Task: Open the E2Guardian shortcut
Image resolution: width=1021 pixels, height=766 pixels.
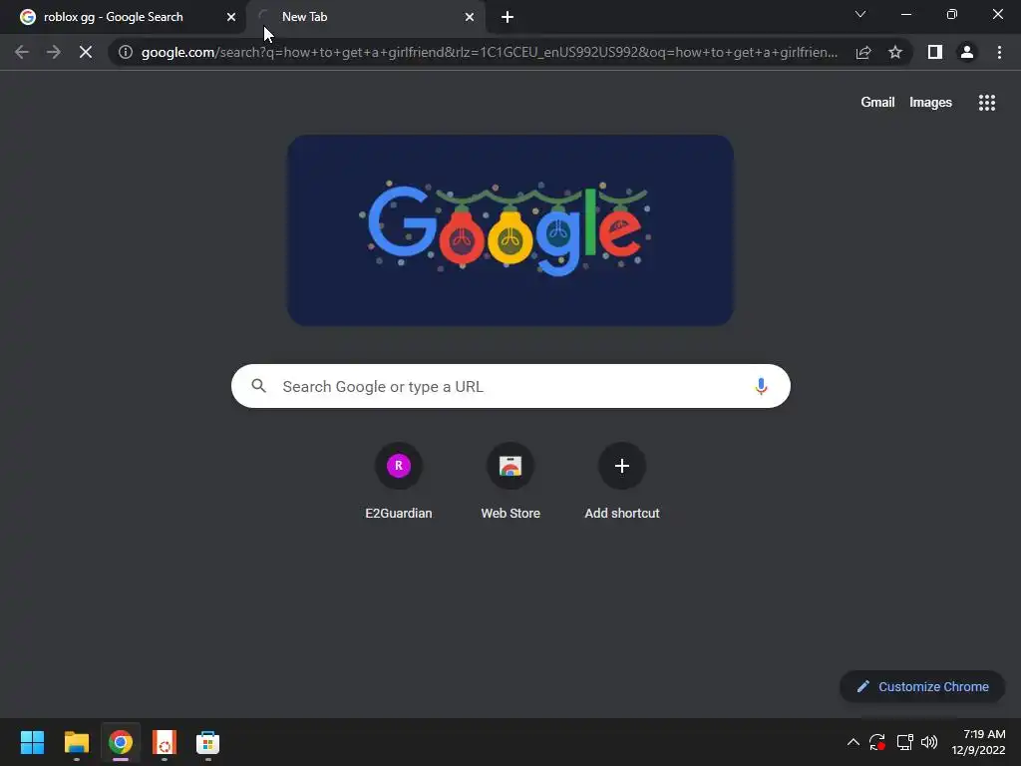Action: pyautogui.click(x=399, y=481)
